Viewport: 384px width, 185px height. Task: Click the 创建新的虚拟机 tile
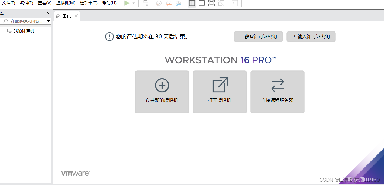click(162, 92)
